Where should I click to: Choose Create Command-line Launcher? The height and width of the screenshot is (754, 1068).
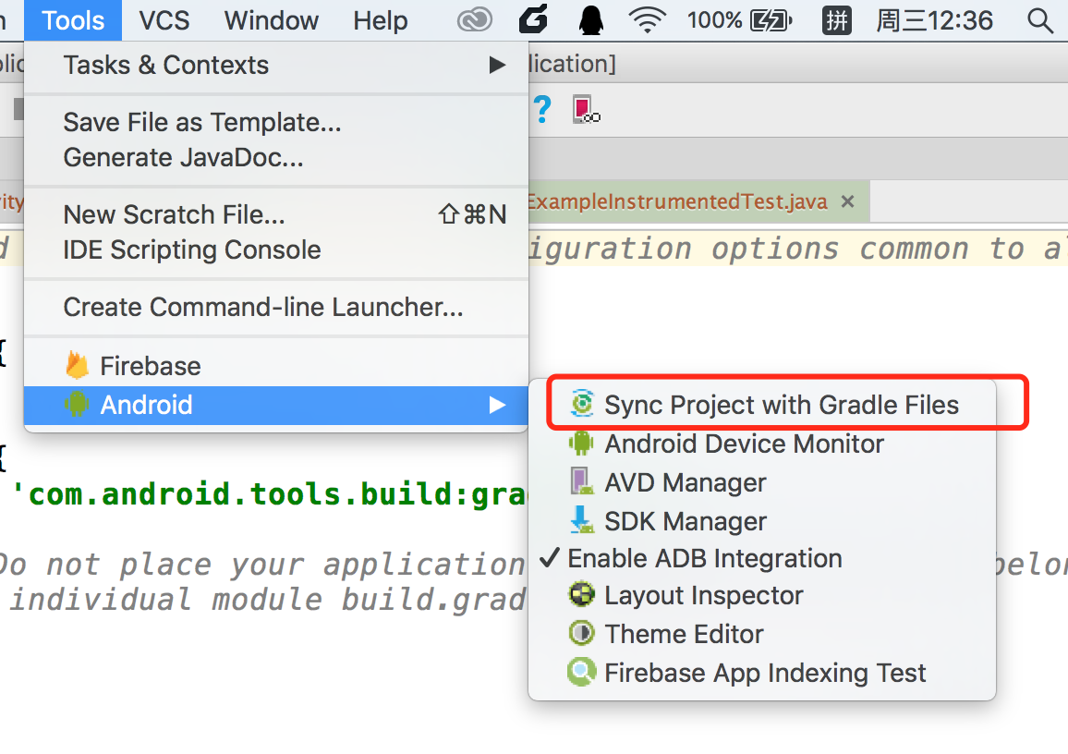(x=276, y=308)
